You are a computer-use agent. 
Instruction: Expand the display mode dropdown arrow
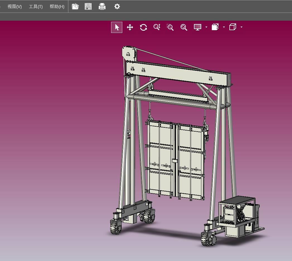click(x=206, y=27)
